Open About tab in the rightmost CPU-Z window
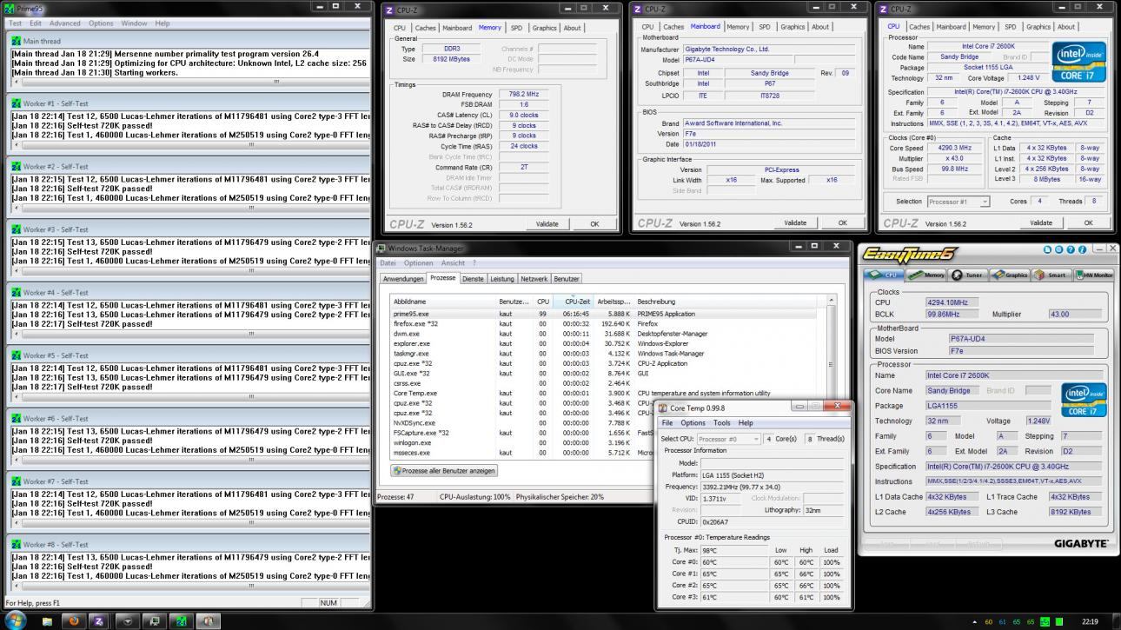 pyautogui.click(x=1066, y=27)
